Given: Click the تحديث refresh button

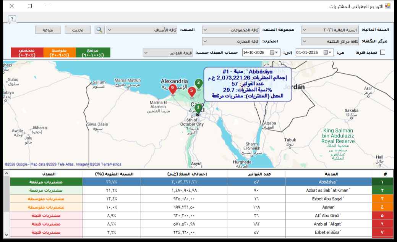Looking at the screenshot, I should click(78, 30).
